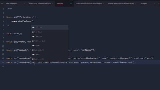The height and width of the screenshot is (90, 160).
Task: Click unsaved dot on web.php tab
Action: [71, 4]
